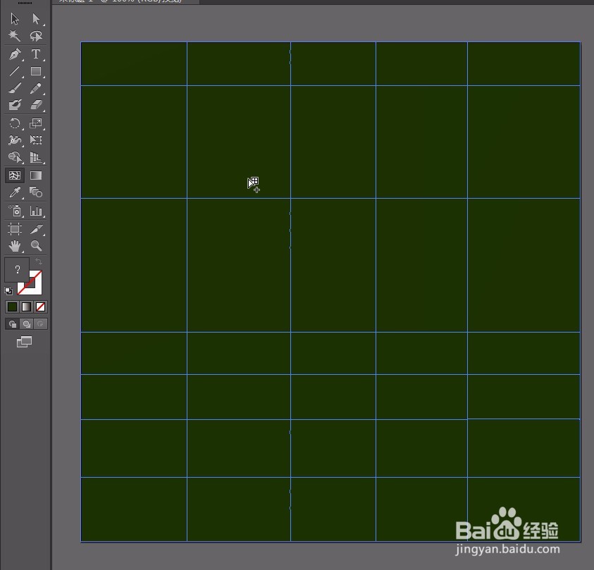Select the Rectangle tool
Screen dimensions: 594x570
point(36,71)
